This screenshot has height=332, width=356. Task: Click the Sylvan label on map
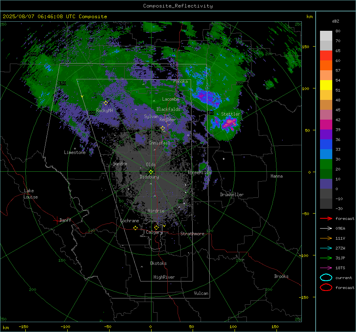151,116
